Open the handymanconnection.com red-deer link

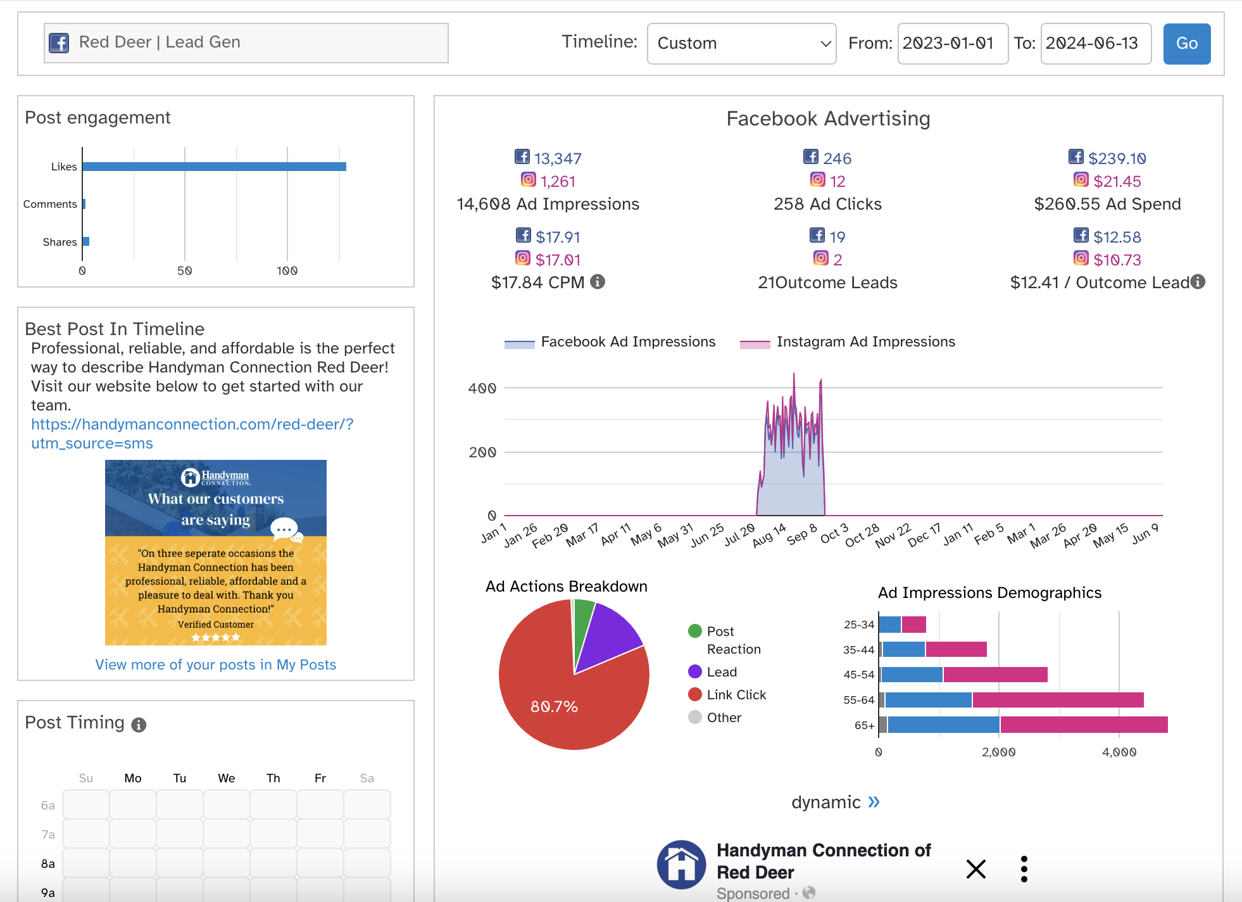click(x=192, y=434)
